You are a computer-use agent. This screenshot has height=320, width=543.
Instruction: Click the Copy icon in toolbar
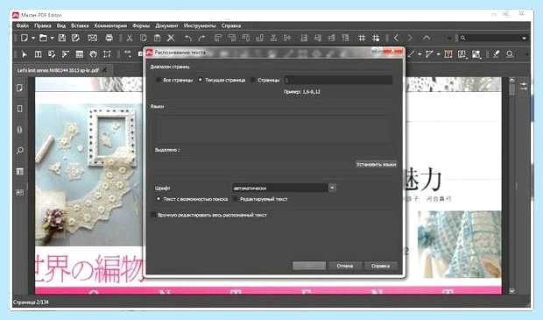pyautogui.click(x=144, y=38)
